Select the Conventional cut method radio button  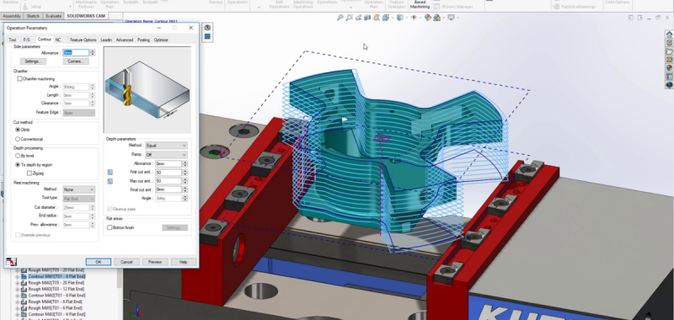tap(18, 139)
